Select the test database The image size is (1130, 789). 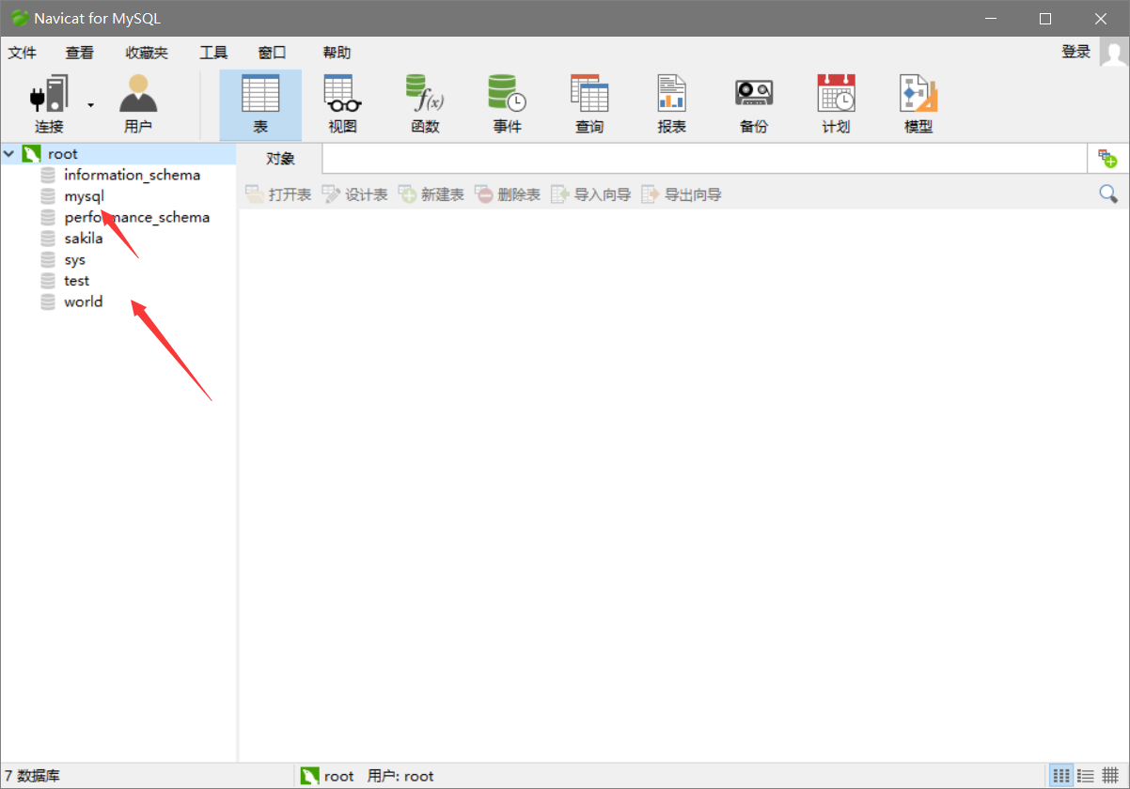[77, 281]
